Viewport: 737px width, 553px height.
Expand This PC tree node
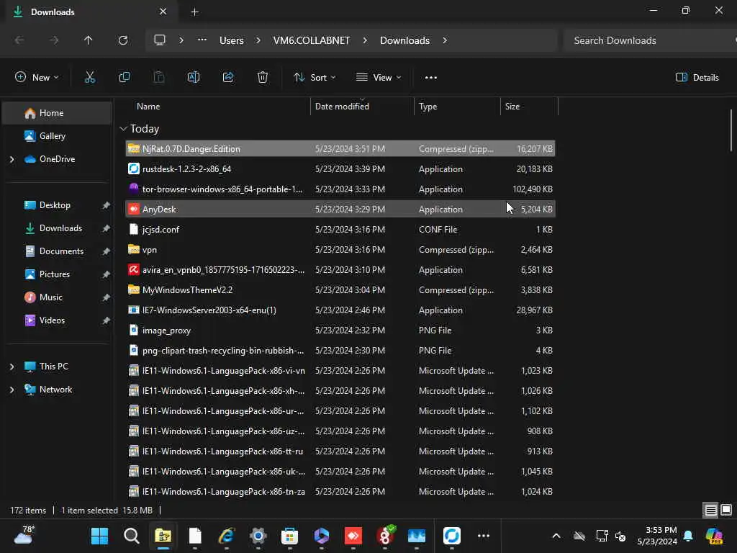pos(12,367)
